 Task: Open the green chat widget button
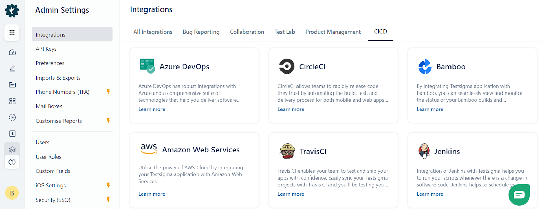pos(519,195)
